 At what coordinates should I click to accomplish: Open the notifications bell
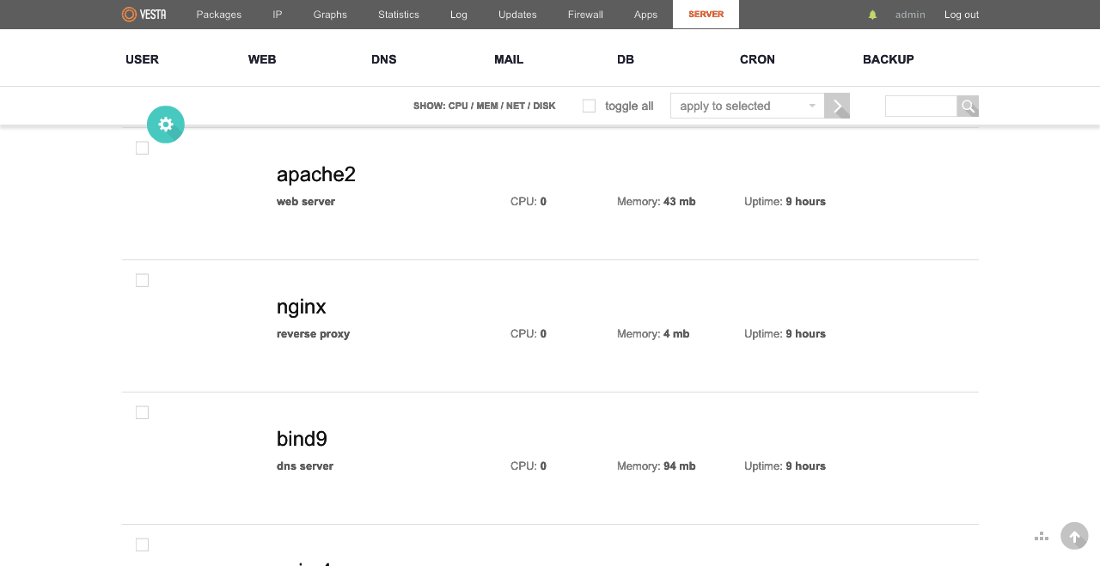[x=872, y=15]
